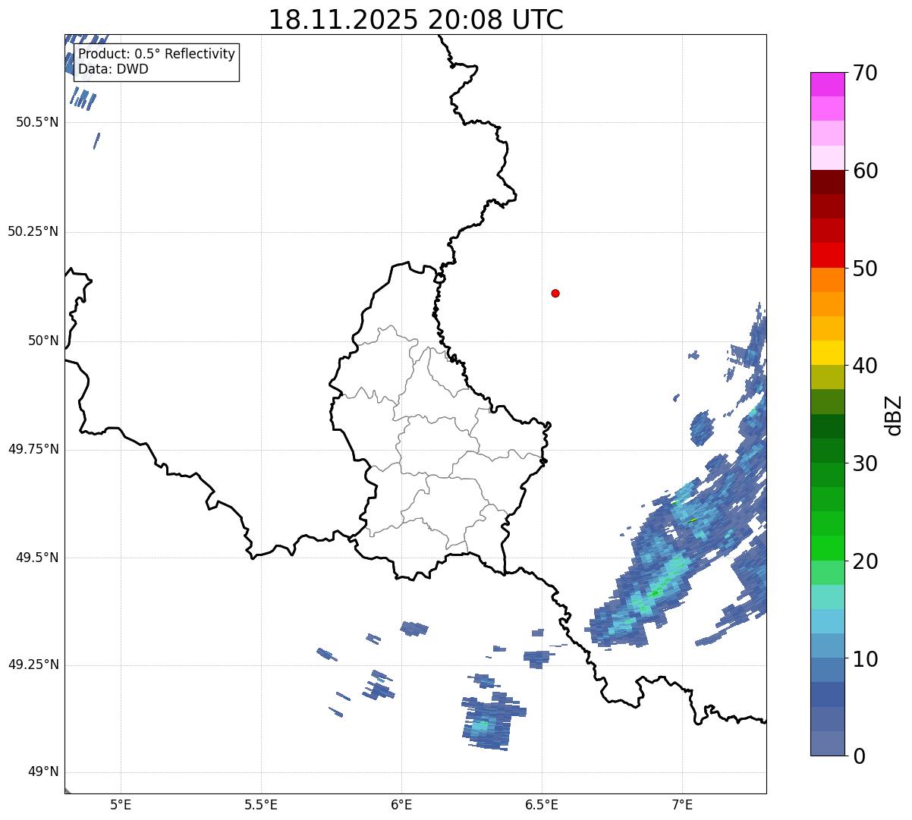
Task: Click the latitude label 49°N
Action: click(x=43, y=772)
